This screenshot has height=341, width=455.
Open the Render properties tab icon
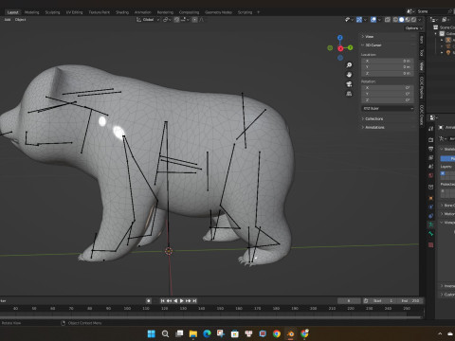click(431, 139)
